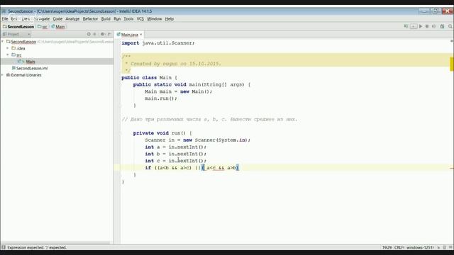Click the "Created by eugen" comment line
Screen dimensions: 454x255
pyautogui.click(x=173, y=64)
